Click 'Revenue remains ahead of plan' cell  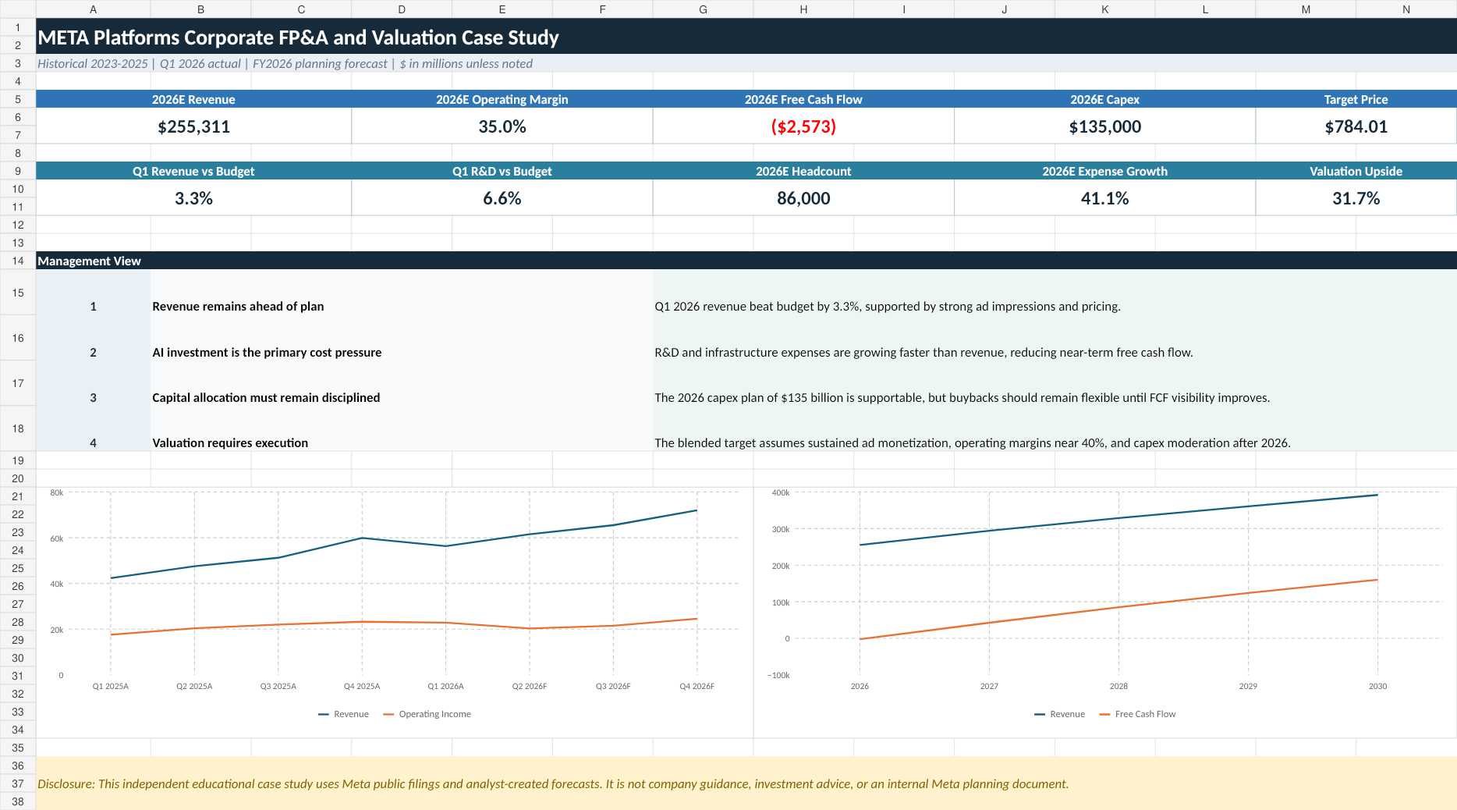402,293
